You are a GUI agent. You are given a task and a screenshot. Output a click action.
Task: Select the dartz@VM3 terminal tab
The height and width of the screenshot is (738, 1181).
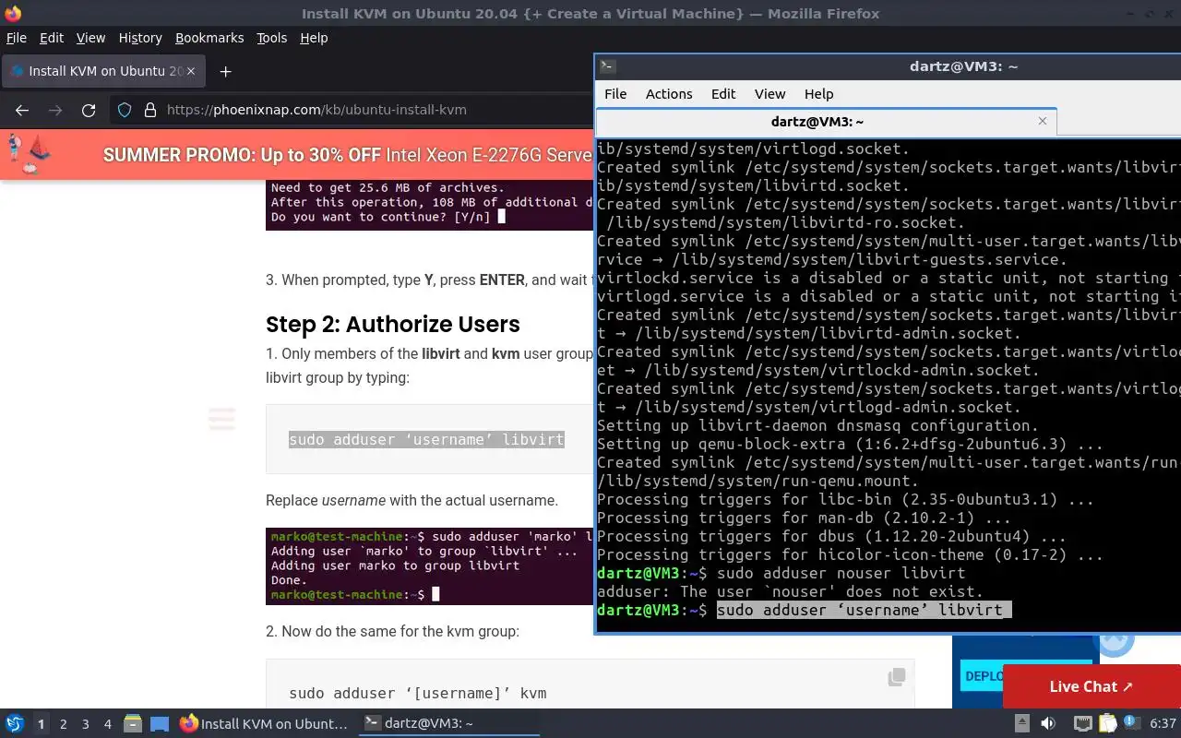(x=826, y=121)
